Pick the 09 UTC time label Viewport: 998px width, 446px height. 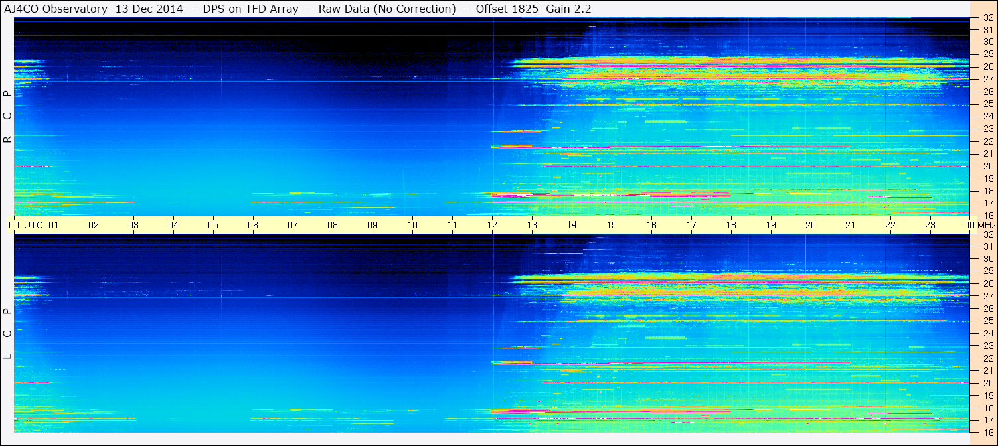(x=373, y=225)
